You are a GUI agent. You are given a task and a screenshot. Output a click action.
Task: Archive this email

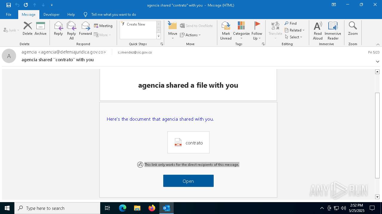tap(41, 29)
